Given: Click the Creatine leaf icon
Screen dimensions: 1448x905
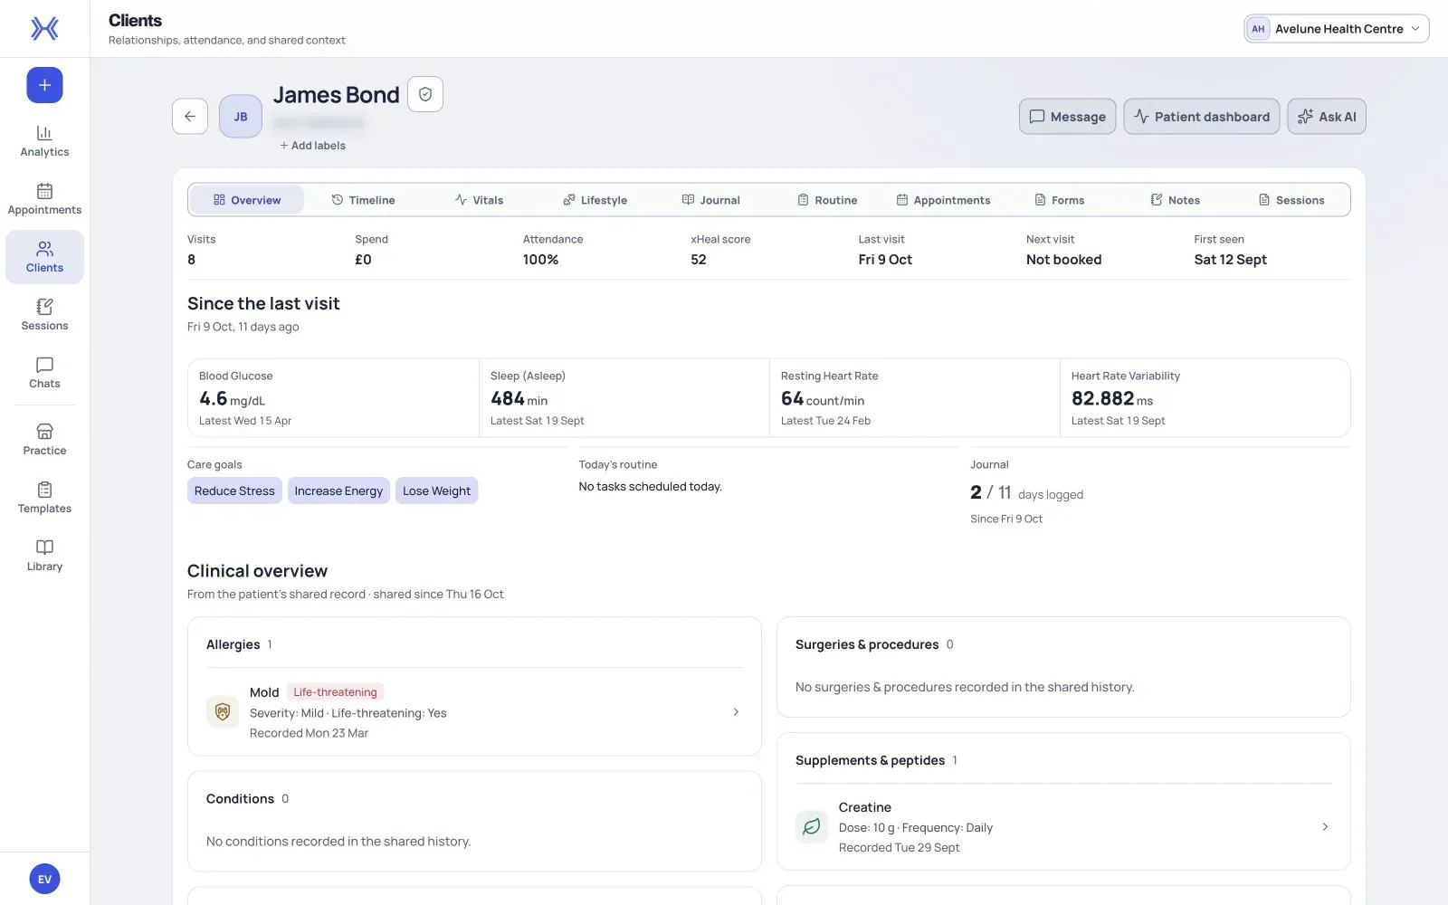Looking at the screenshot, I should [x=812, y=826].
